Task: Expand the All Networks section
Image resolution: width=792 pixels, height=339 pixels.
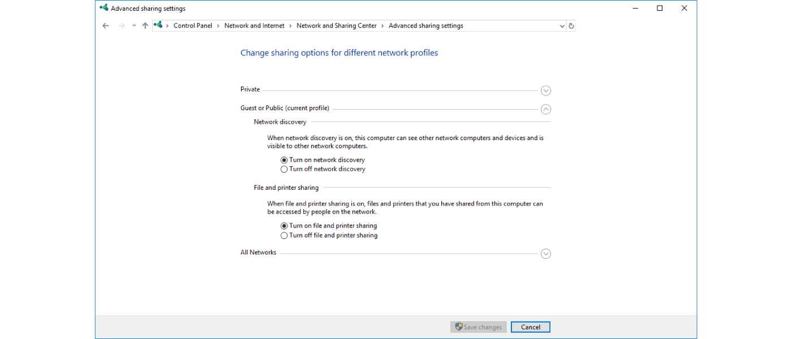Action: tap(545, 254)
